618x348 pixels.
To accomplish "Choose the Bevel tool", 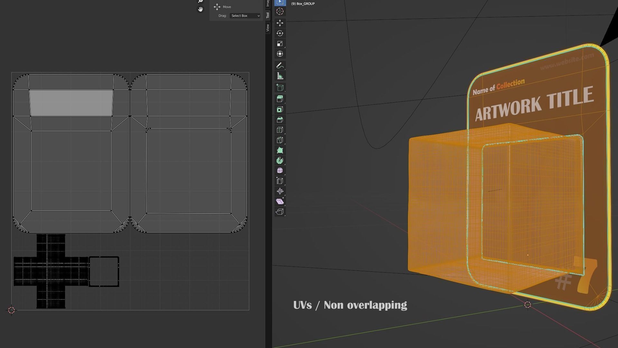I will click(x=280, y=120).
